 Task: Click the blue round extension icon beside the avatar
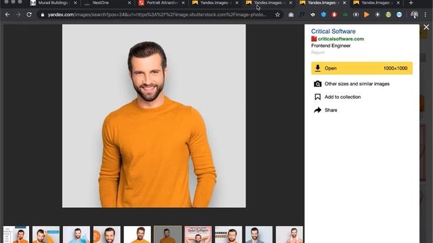click(x=399, y=15)
